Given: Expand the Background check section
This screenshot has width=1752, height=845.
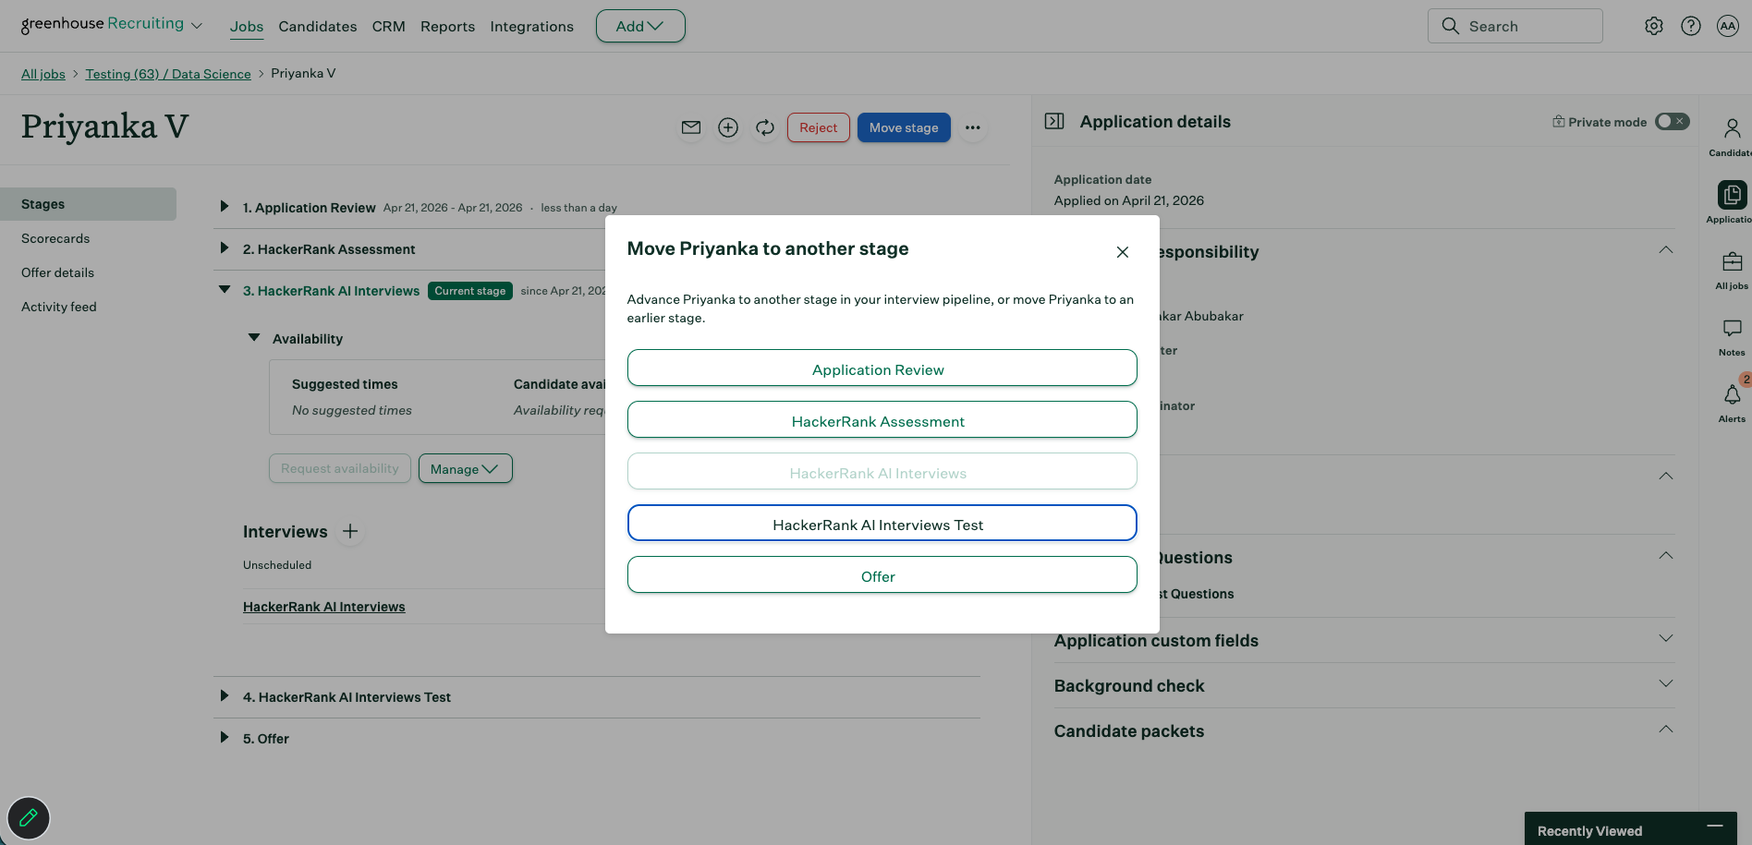Looking at the screenshot, I should (x=1665, y=684).
